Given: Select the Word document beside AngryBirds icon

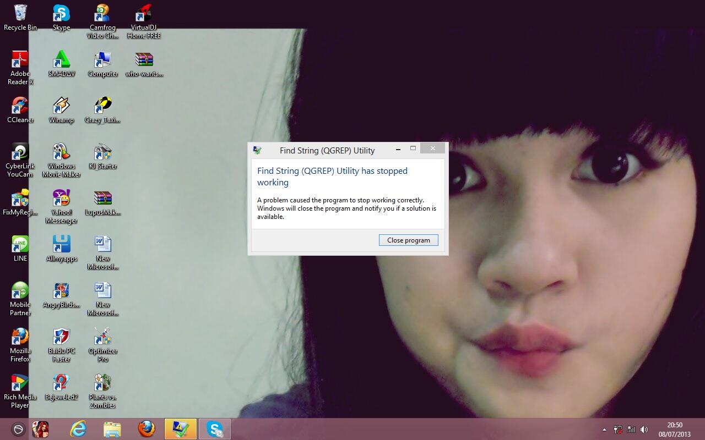Looking at the screenshot, I should pyautogui.click(x=102, y=298).
